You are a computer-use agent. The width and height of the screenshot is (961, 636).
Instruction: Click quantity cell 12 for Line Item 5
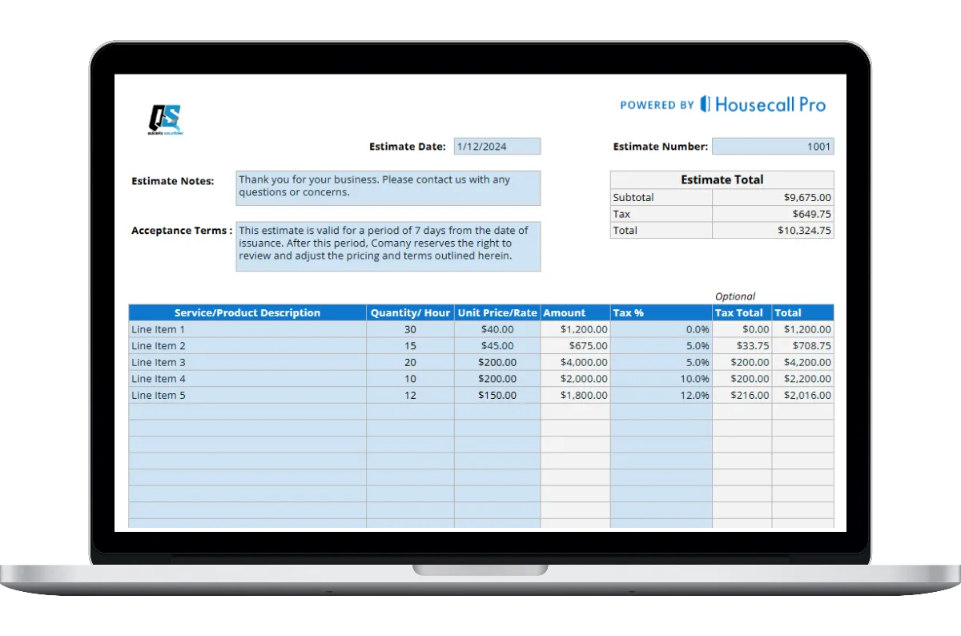tap(410, 395)
